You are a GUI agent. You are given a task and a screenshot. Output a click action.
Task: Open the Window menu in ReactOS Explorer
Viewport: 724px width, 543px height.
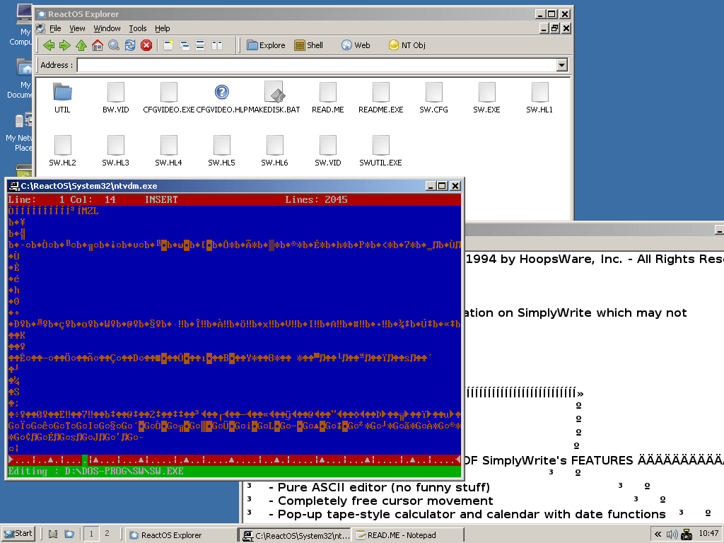[x=107, y=28]
